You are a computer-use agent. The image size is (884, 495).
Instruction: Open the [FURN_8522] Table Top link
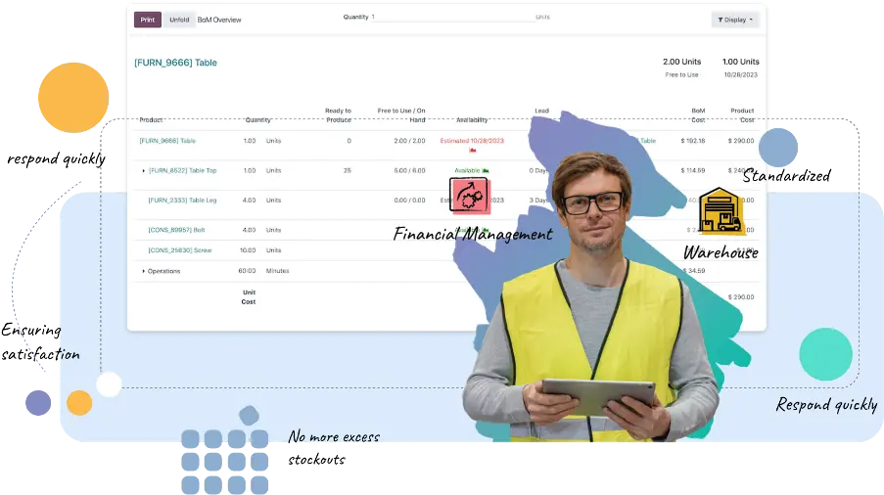pyautogui.click(x=183, y=170)
